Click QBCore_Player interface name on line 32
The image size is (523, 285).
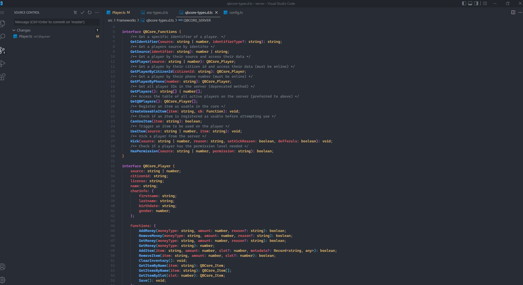coord(157,166)
